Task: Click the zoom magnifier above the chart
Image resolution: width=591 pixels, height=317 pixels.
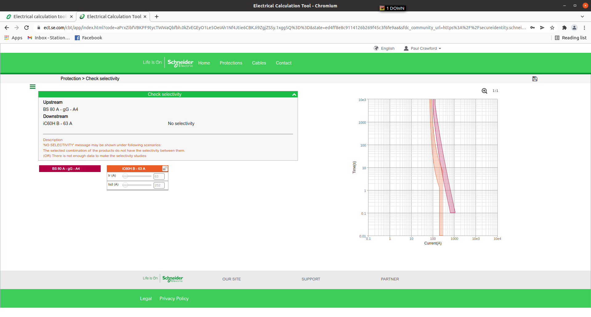Action: (x=484, y=91)
